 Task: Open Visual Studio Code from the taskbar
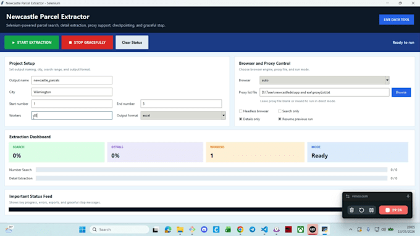(x=264, y=230)
